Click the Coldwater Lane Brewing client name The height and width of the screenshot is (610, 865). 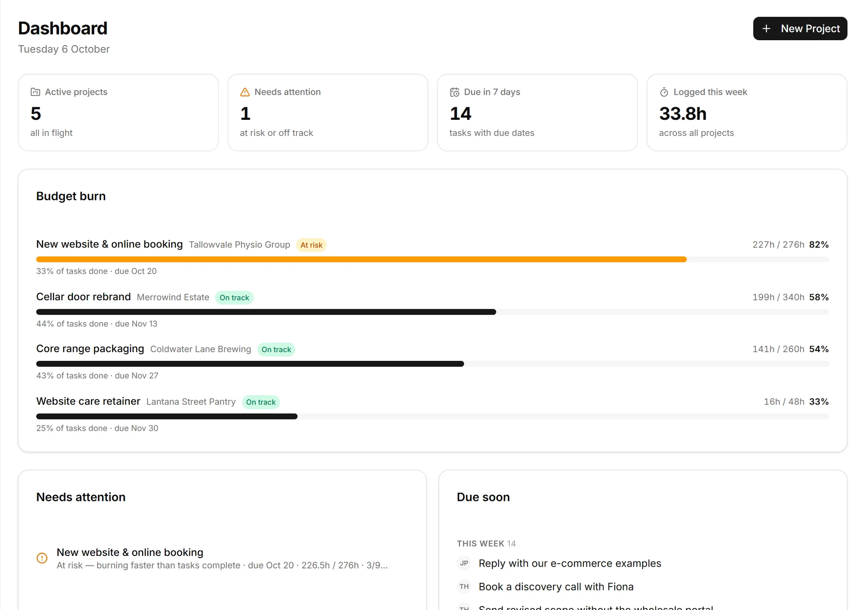pos(201,349)
